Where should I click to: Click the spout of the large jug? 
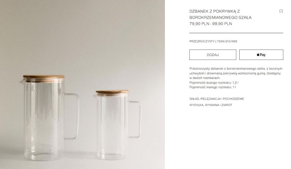click(x=21, y=82)
